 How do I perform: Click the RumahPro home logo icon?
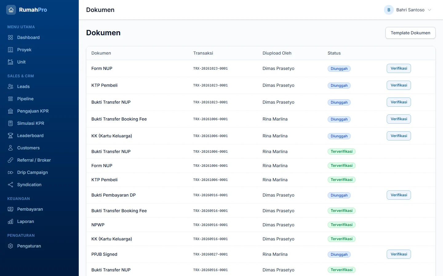coord(11,10)
